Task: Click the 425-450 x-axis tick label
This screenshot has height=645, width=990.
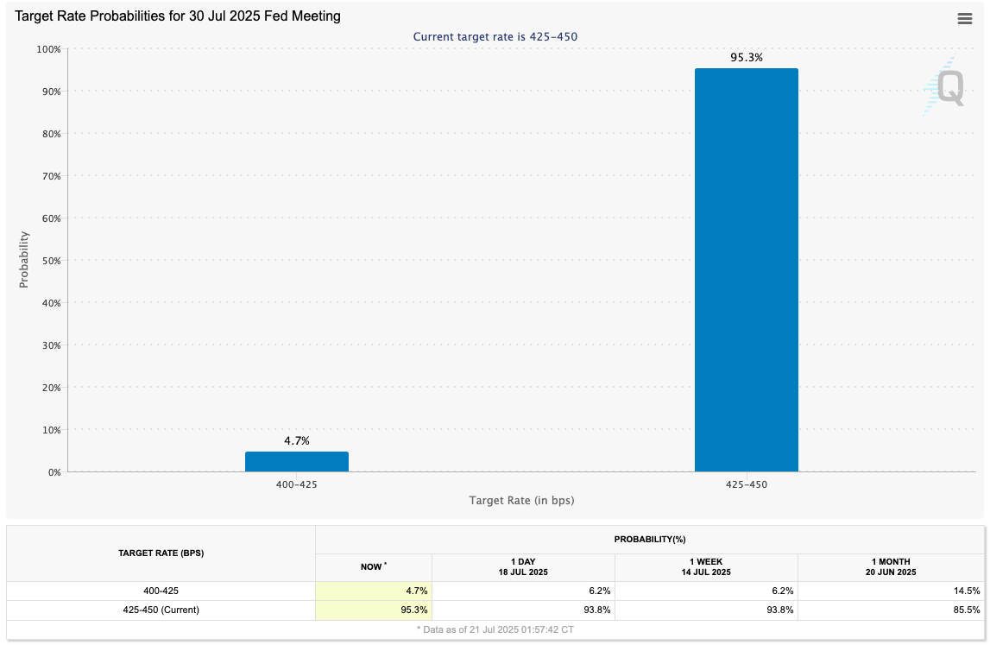Action: point(746,484)
